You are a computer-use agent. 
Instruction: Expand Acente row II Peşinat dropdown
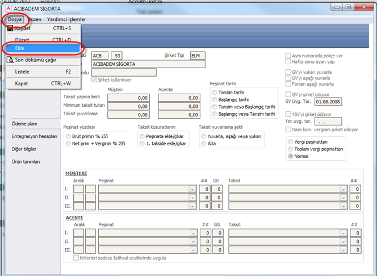click(193, 241)
